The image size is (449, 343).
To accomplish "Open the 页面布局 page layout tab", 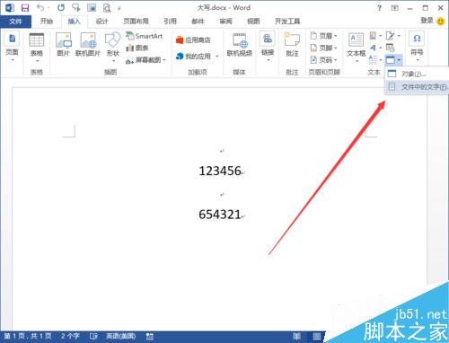I will click(x=136, y=22).
